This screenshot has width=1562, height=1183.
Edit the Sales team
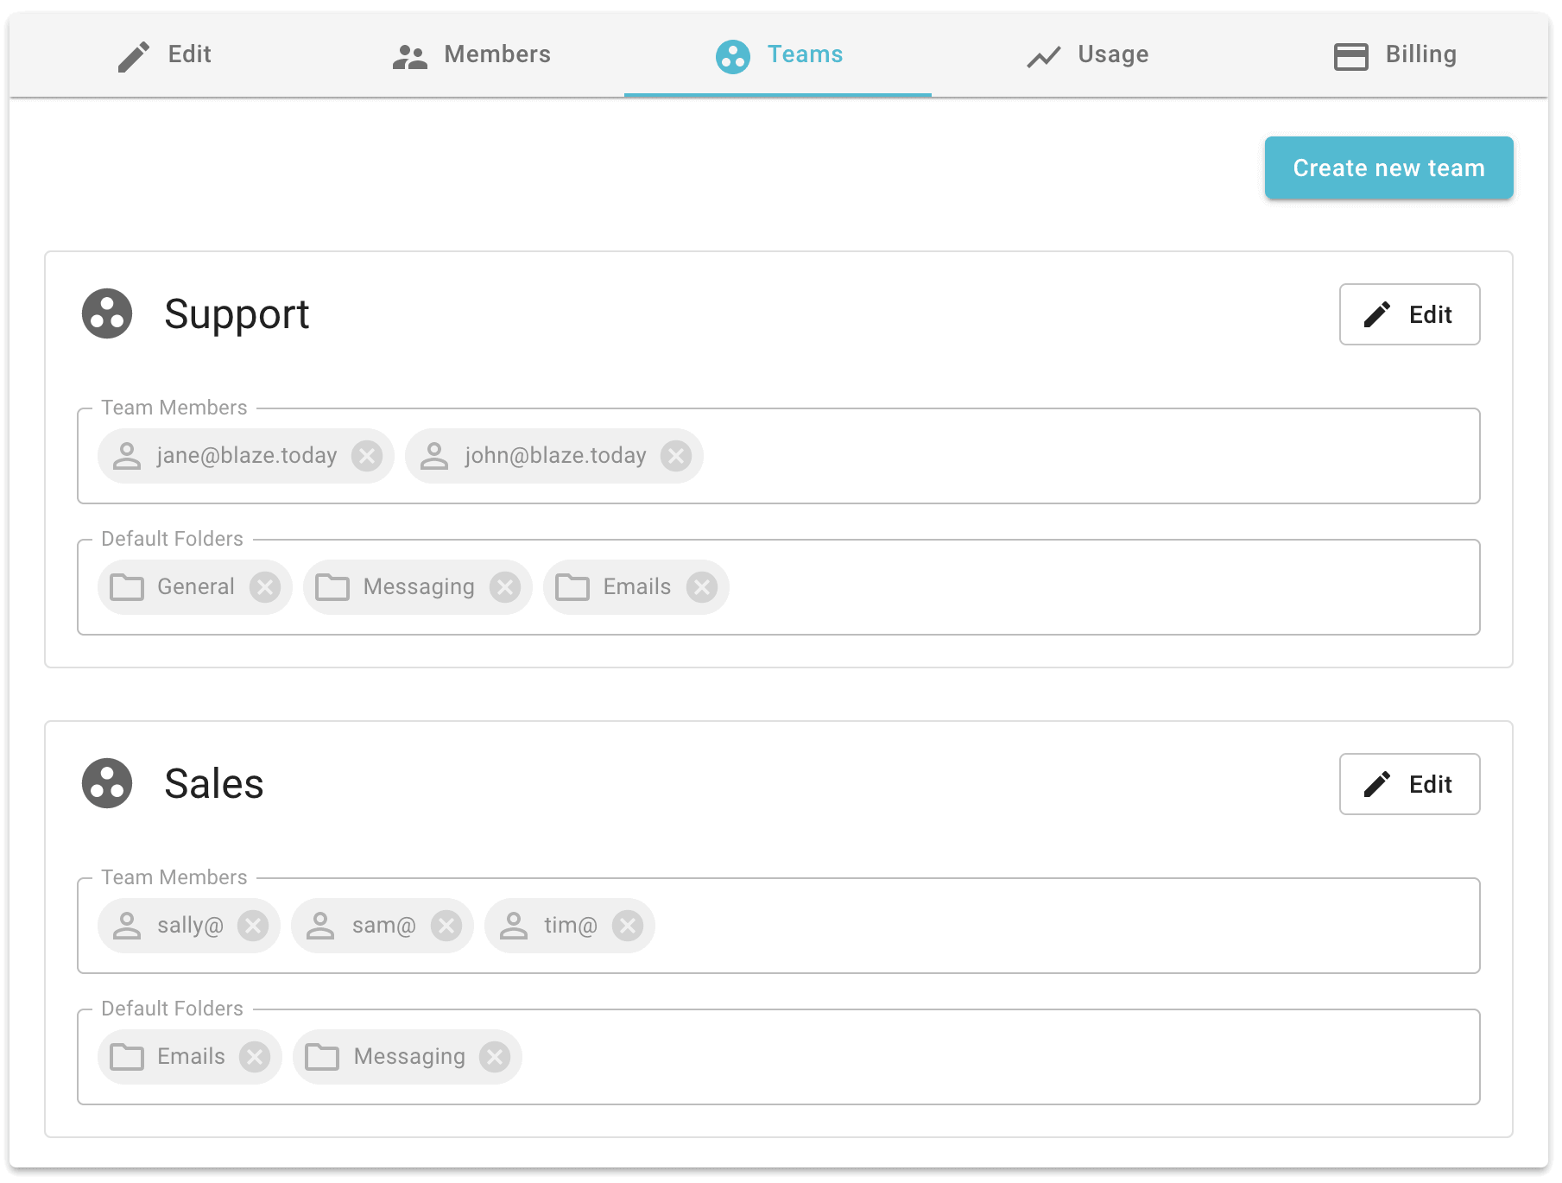(x=1409, y=784)
